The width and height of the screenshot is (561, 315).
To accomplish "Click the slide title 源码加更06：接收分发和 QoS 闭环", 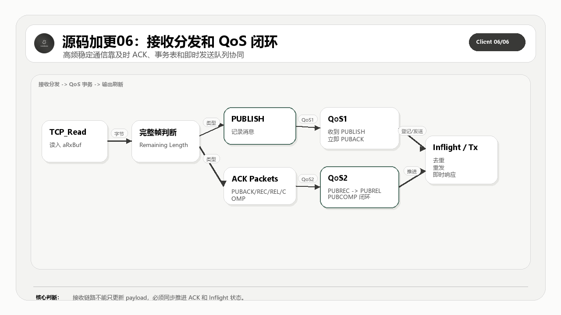I will [170, 42].
